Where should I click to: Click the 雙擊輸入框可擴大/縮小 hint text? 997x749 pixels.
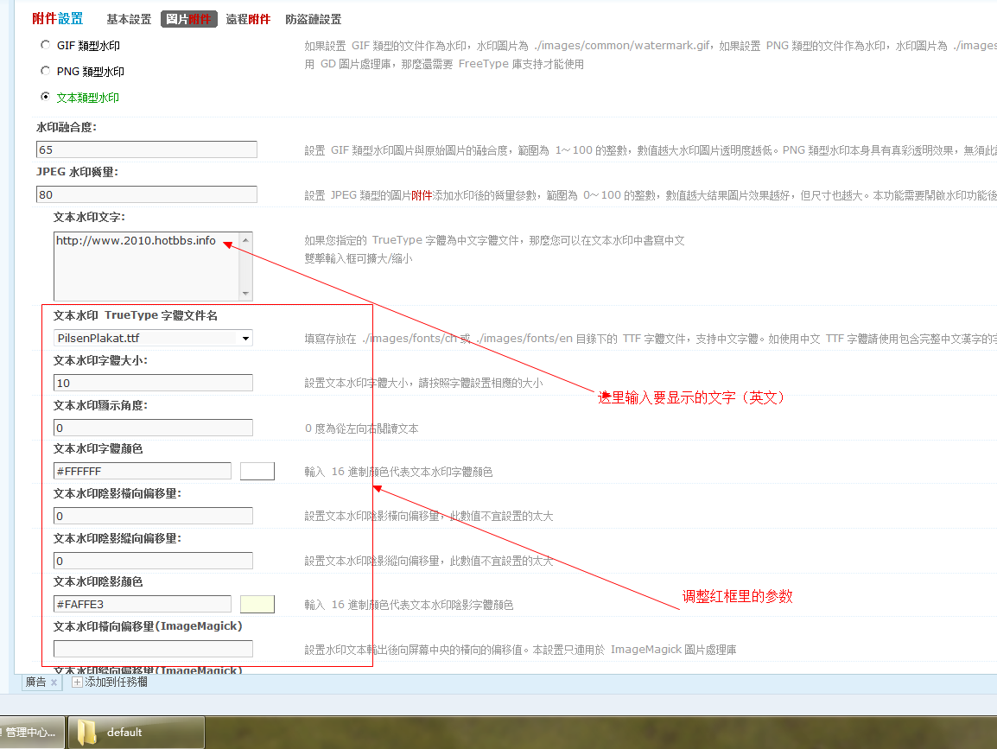pyautogui.click(x=358, y=259)
